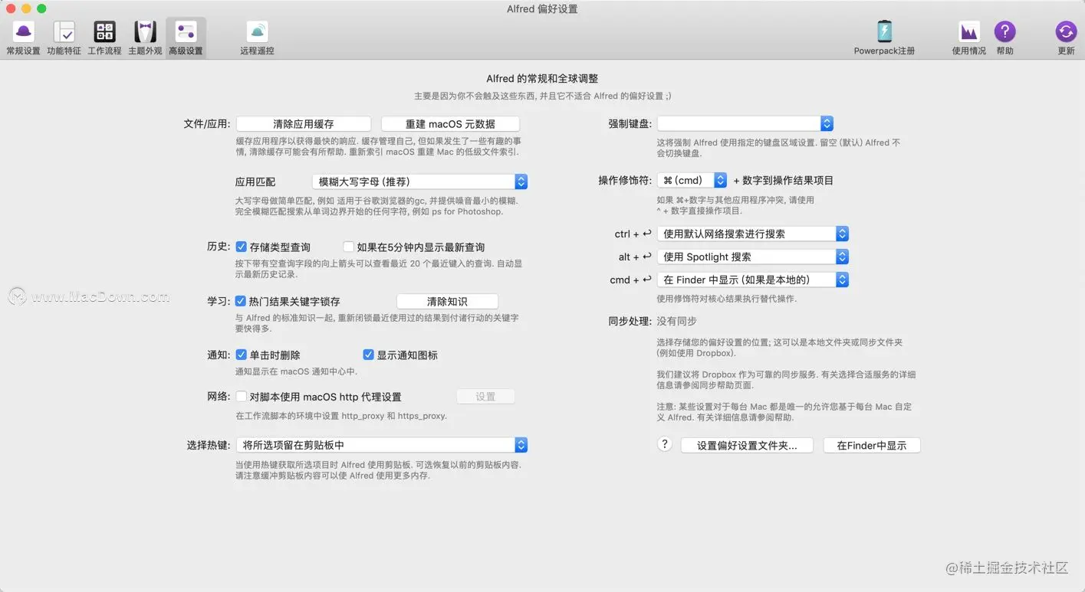Screen dimensions: 1085x592
Task: Open 使用情况 usage chart icon
Action: pos(969,31)
